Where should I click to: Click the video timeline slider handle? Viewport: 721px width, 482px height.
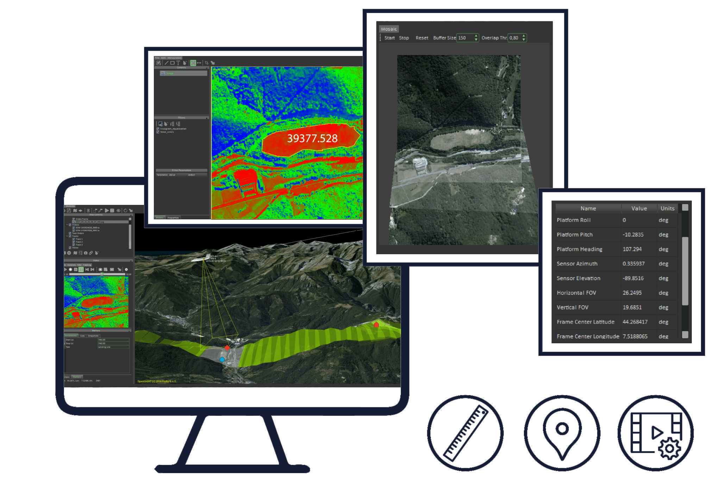[102, 274]
